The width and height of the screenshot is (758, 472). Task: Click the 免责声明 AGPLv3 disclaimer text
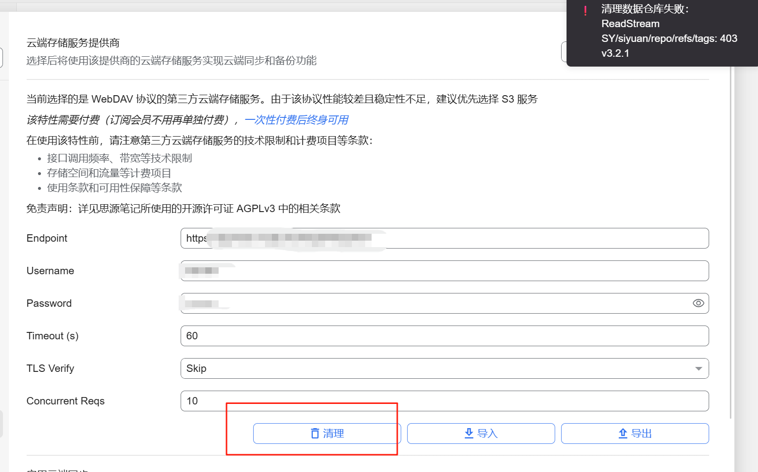click(x=184, y=209)
